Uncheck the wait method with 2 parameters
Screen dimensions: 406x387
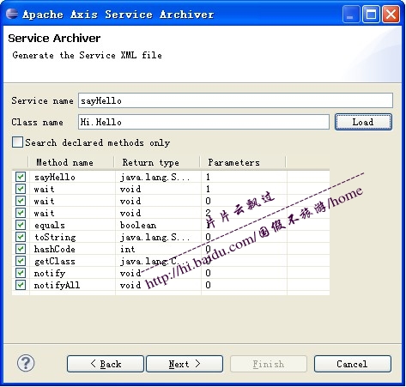(21, 213)
